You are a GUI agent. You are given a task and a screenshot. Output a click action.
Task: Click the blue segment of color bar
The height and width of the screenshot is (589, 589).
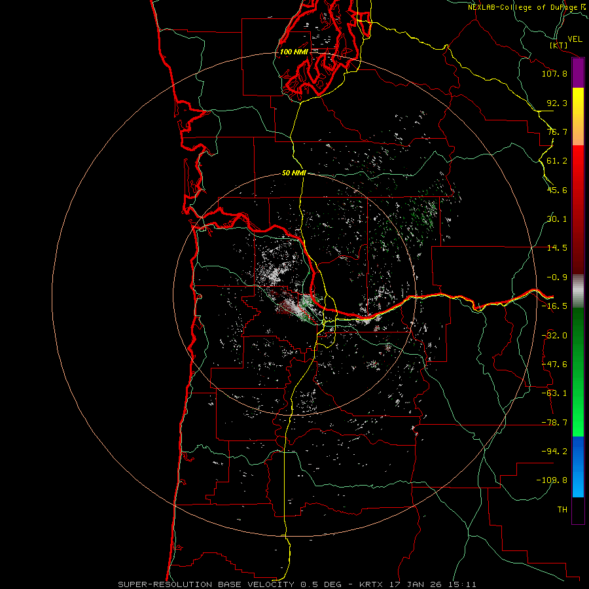click(x=578, y=467)
